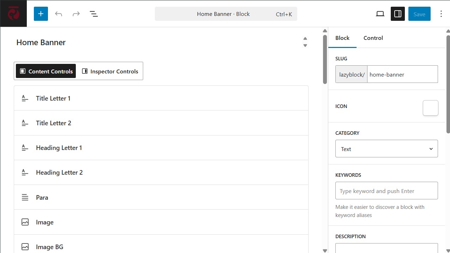Move Home Banner panel up arrow
This screenshot has height=253, width=450.
[305, 38]
